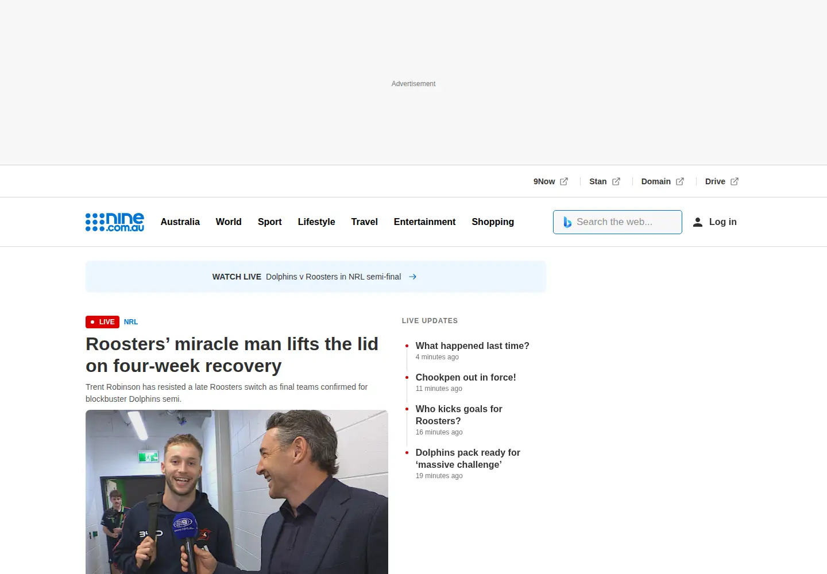Click the nine.com.au logo
The width and height of the screenshot is (827, 574).
pos(115,222)
